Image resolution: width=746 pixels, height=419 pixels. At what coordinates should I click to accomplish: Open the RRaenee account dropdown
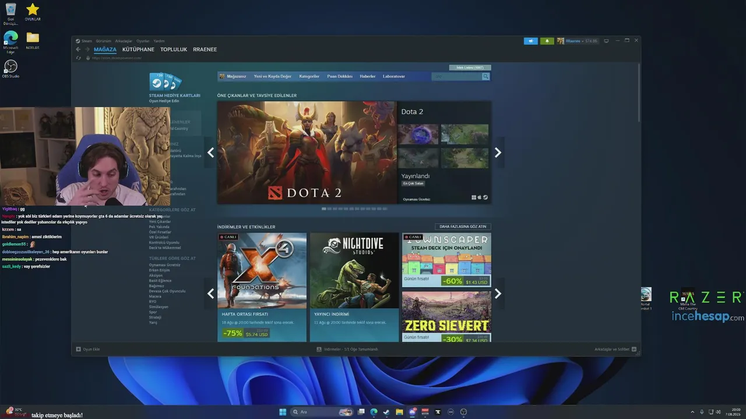pyautogui.click(x=578, y=41)
